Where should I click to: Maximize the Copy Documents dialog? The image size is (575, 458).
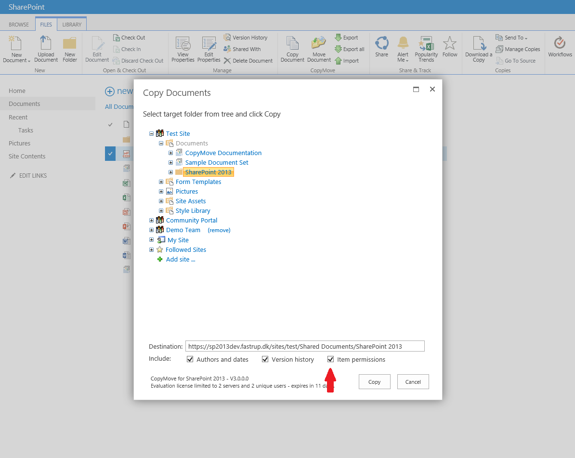point(416,89)
